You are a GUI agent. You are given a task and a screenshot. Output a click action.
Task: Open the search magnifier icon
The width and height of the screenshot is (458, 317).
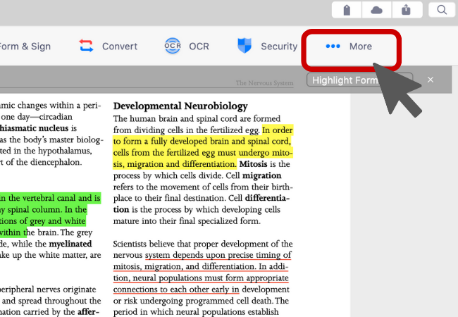(442, 10)
